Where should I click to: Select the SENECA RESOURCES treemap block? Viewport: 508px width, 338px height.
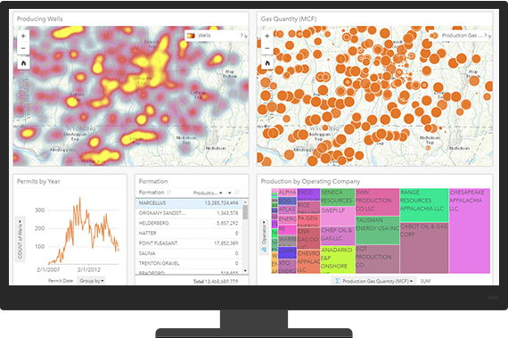(338, 197)
